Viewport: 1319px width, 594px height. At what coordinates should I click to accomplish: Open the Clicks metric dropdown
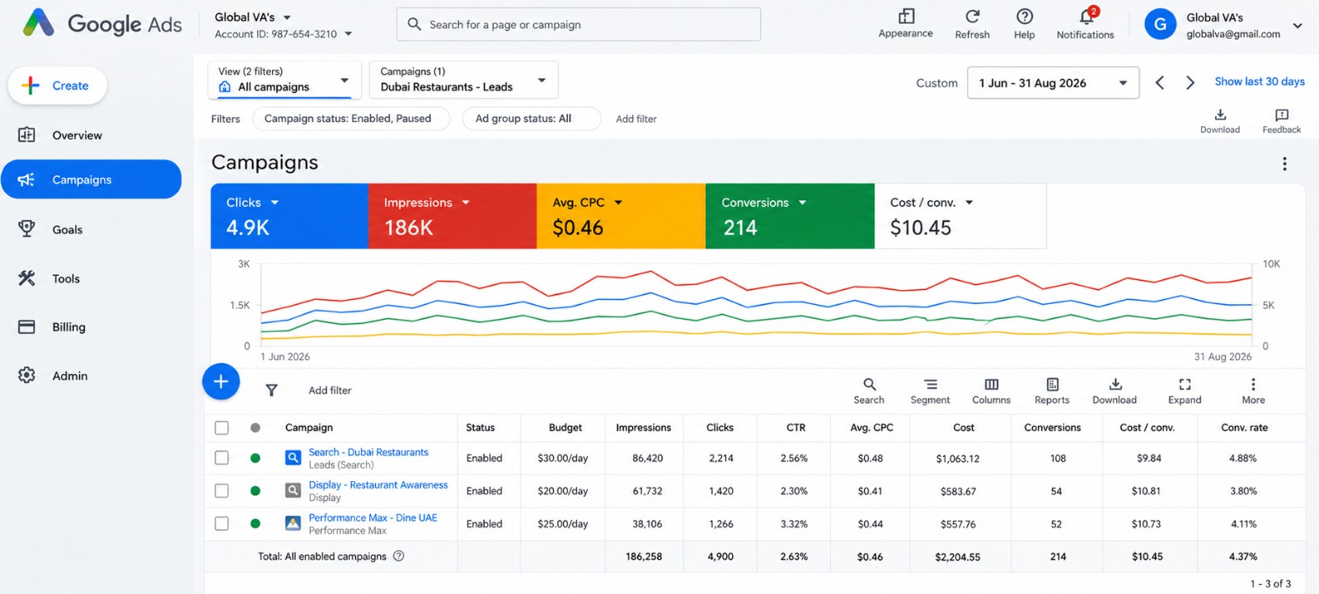pyautogui.click(x=275, y=203)
